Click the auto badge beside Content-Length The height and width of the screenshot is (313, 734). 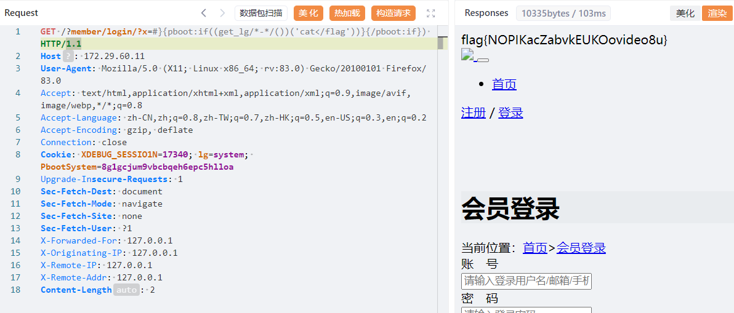tap(126, 290)
